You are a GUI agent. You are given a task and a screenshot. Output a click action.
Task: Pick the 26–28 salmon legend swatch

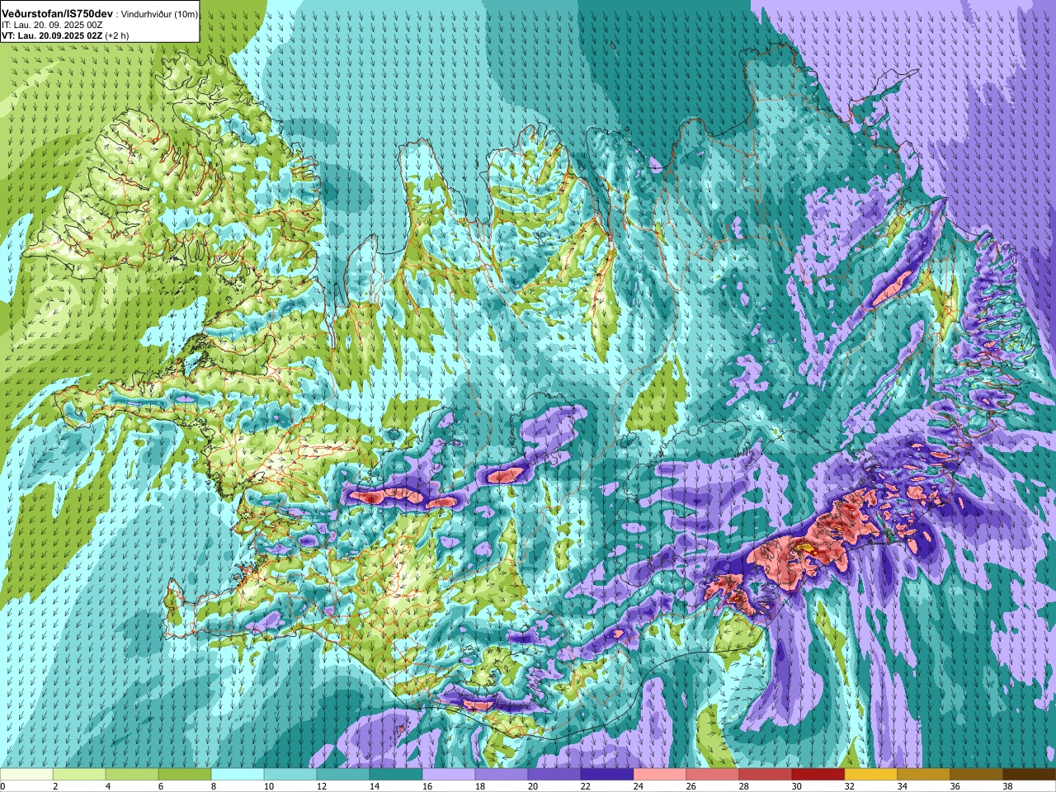pyautogui.click(x=713, y=775)
